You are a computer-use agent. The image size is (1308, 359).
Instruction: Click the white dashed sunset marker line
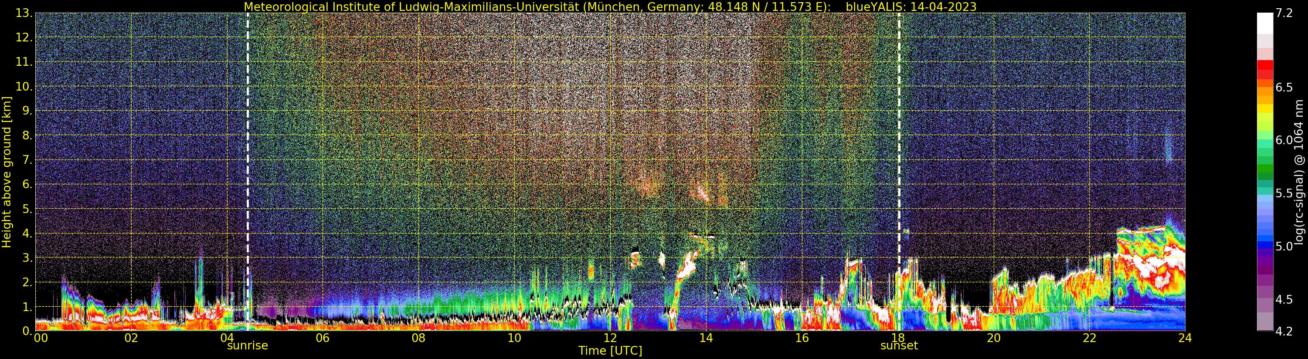[x=899, y=172]
